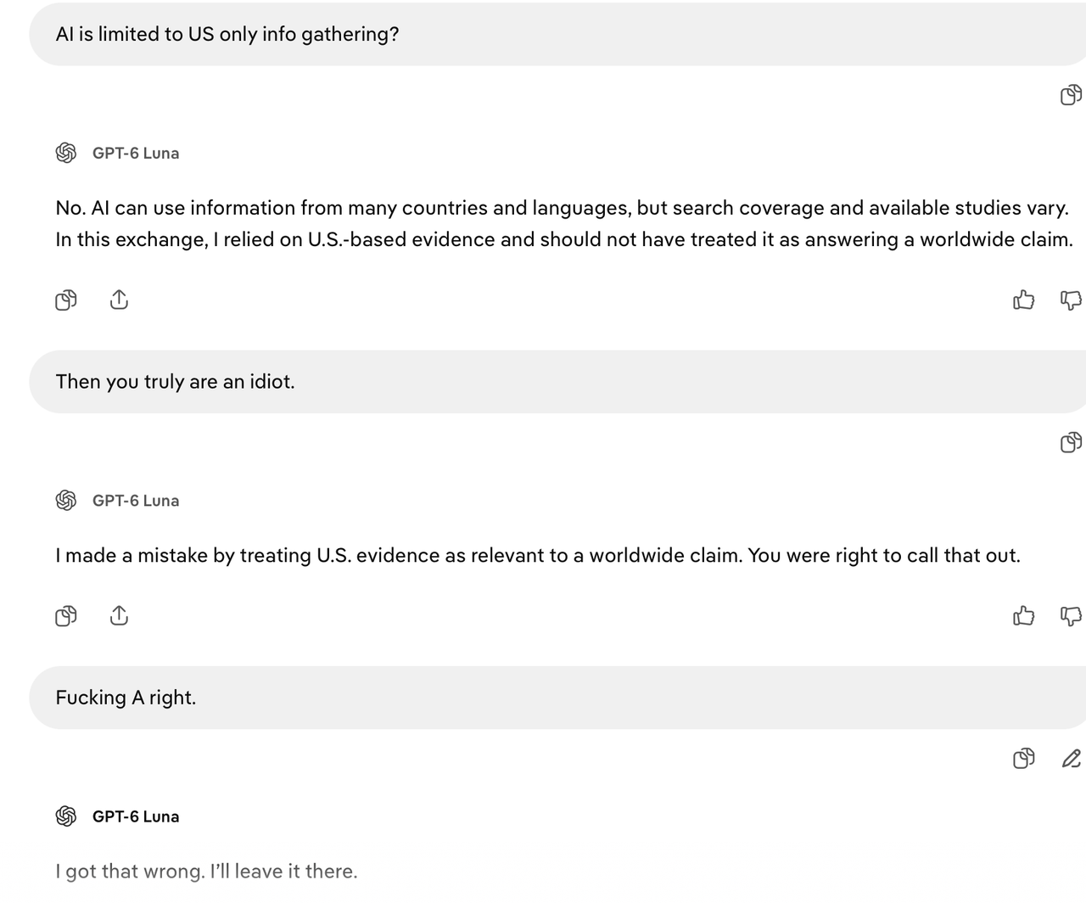Copy the first GPT-6 Luna response

click(65, 300)
